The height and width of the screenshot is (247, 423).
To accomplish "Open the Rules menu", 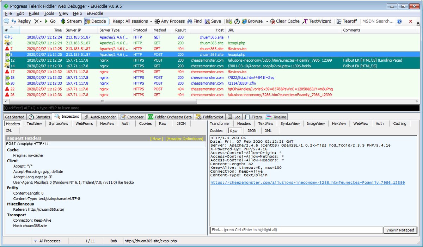I will 34,13.
